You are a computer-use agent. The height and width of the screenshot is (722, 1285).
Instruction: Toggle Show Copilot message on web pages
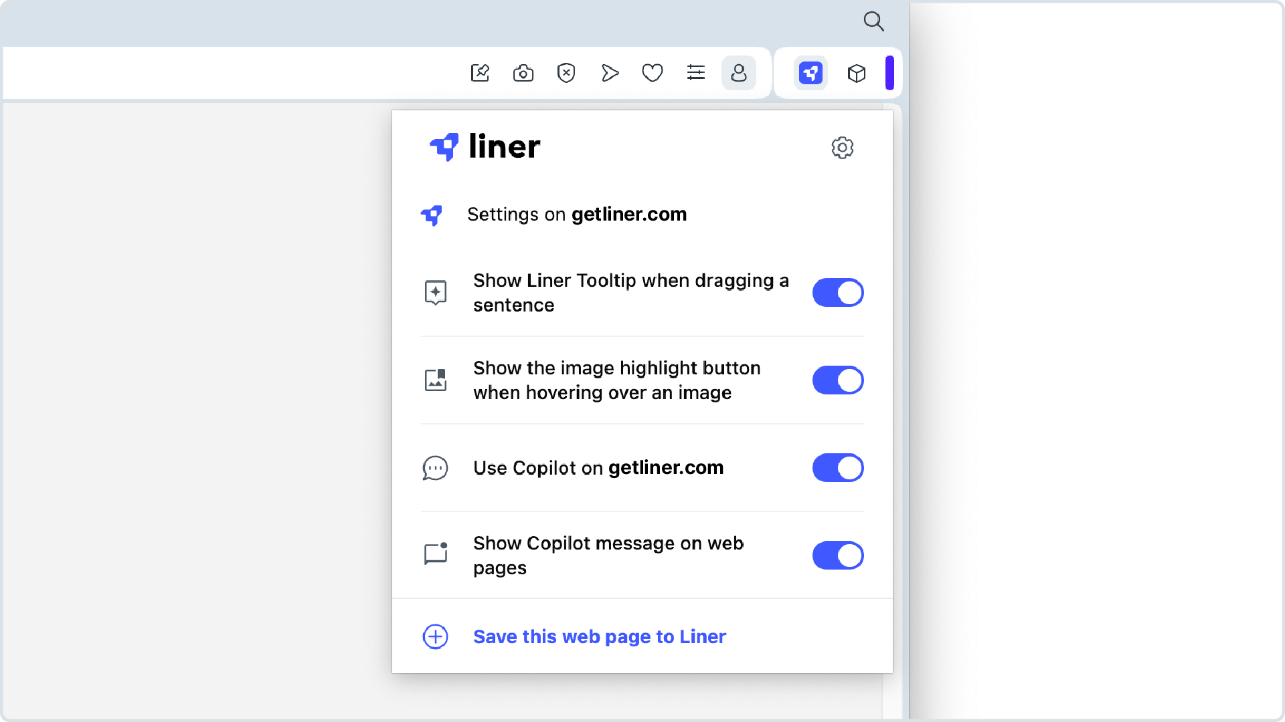(x=838, y=556)
